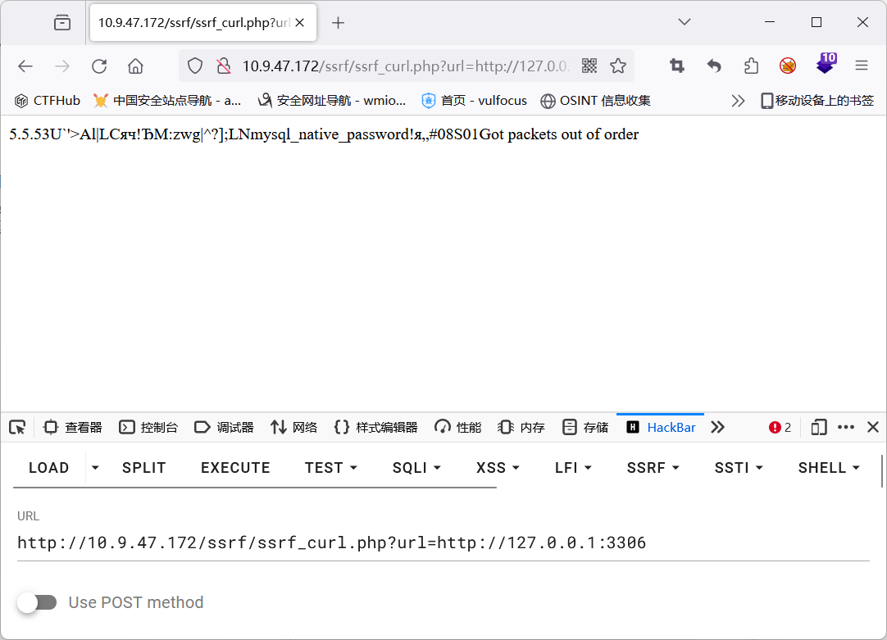Click the browser back arrow

click(25, 66)
